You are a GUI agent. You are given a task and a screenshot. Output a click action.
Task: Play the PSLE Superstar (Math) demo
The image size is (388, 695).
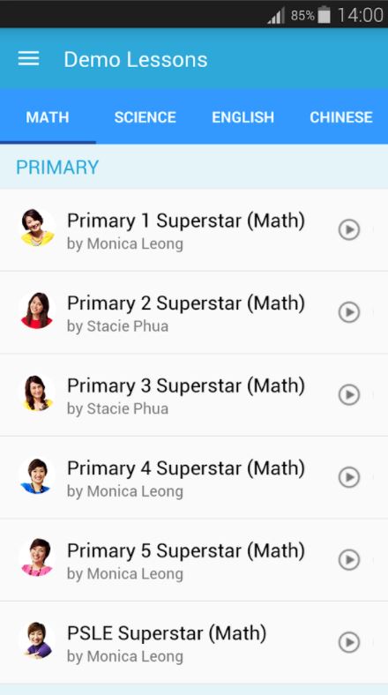tap(349, 642)
